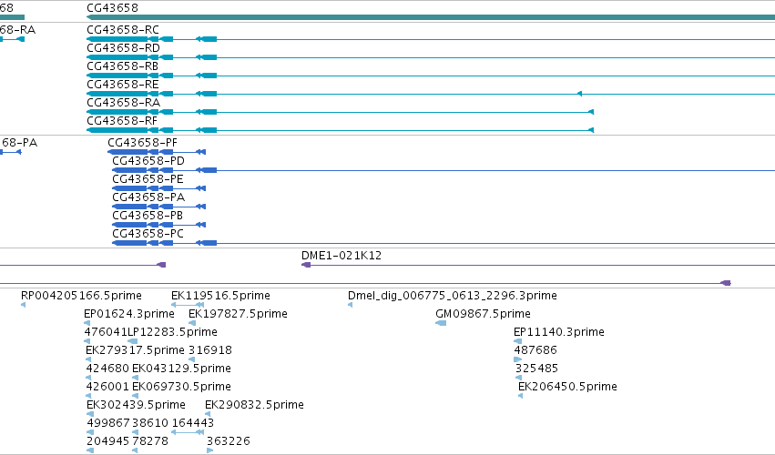
Task: Click the CG43658-PF coding exon glyph
Action: tap(127, 152)
